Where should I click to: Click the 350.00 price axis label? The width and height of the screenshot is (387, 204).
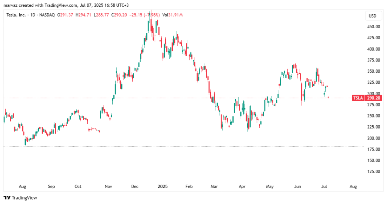tap(374, 71)
